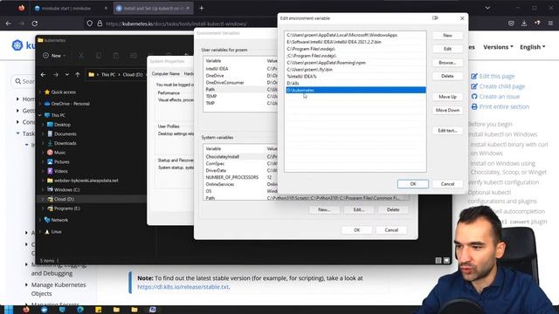Viewport: 559px width, 314px height.
Task: Open the English language dropdown
Action: (532, 47)
